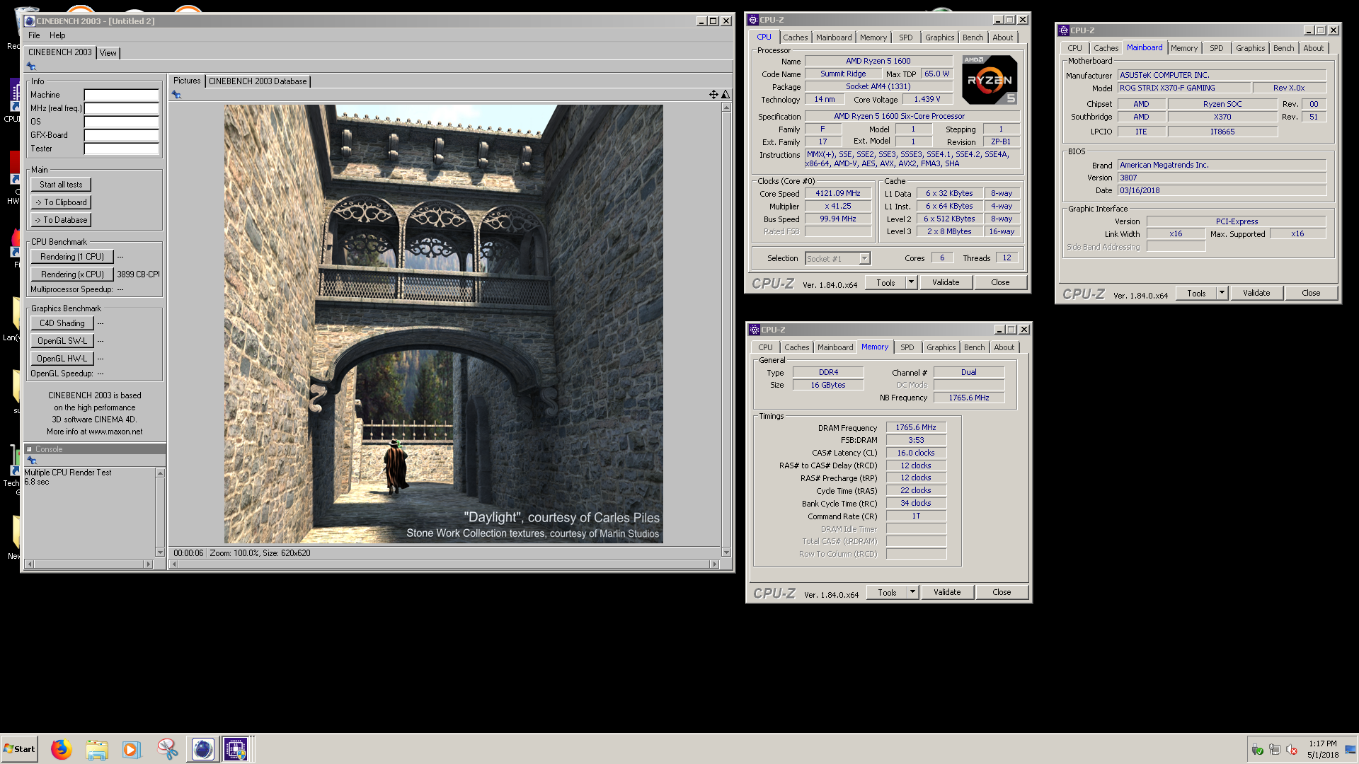Run the Rendering (1 CPU) benchmark
The height and width of the screenshot is (764, 1359).
point(72,257)
